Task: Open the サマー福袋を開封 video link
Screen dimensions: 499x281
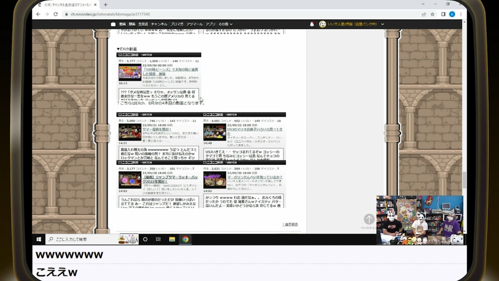Action: tap(157, 130)
